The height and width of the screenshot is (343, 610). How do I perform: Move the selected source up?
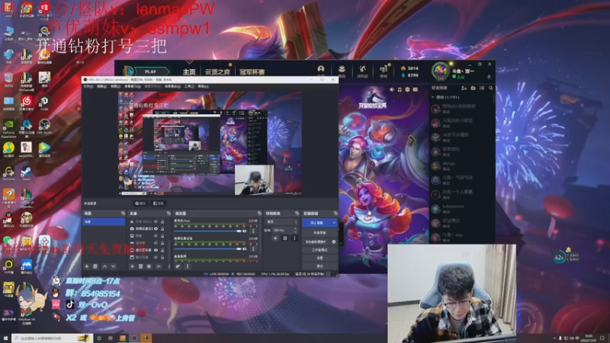pos(159,266)
